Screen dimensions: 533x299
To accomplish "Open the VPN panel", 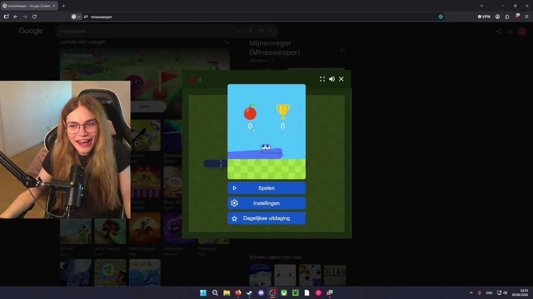I will (x=484, y=17).
